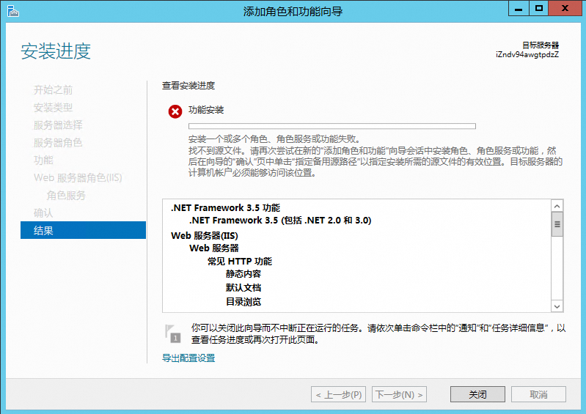Select the 服务器选择 step in sidebar
The image size is (586, 414).
[58, 125]
